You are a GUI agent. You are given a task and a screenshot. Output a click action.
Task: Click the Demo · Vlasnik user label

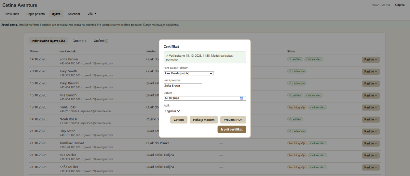pyautogui.click(x=381, y=5)
